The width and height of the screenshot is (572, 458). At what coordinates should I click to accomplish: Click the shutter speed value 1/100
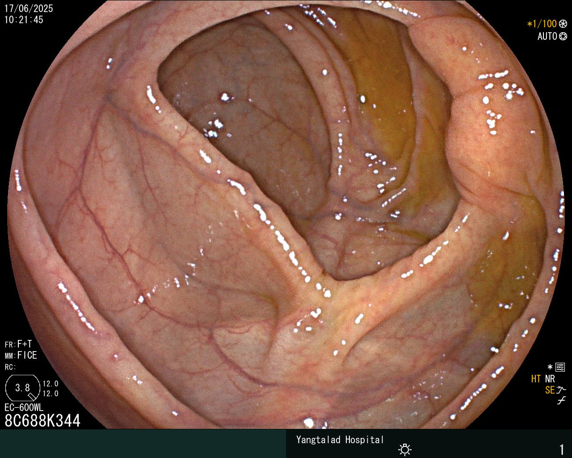pyautogui.click(x=546, y=24)
